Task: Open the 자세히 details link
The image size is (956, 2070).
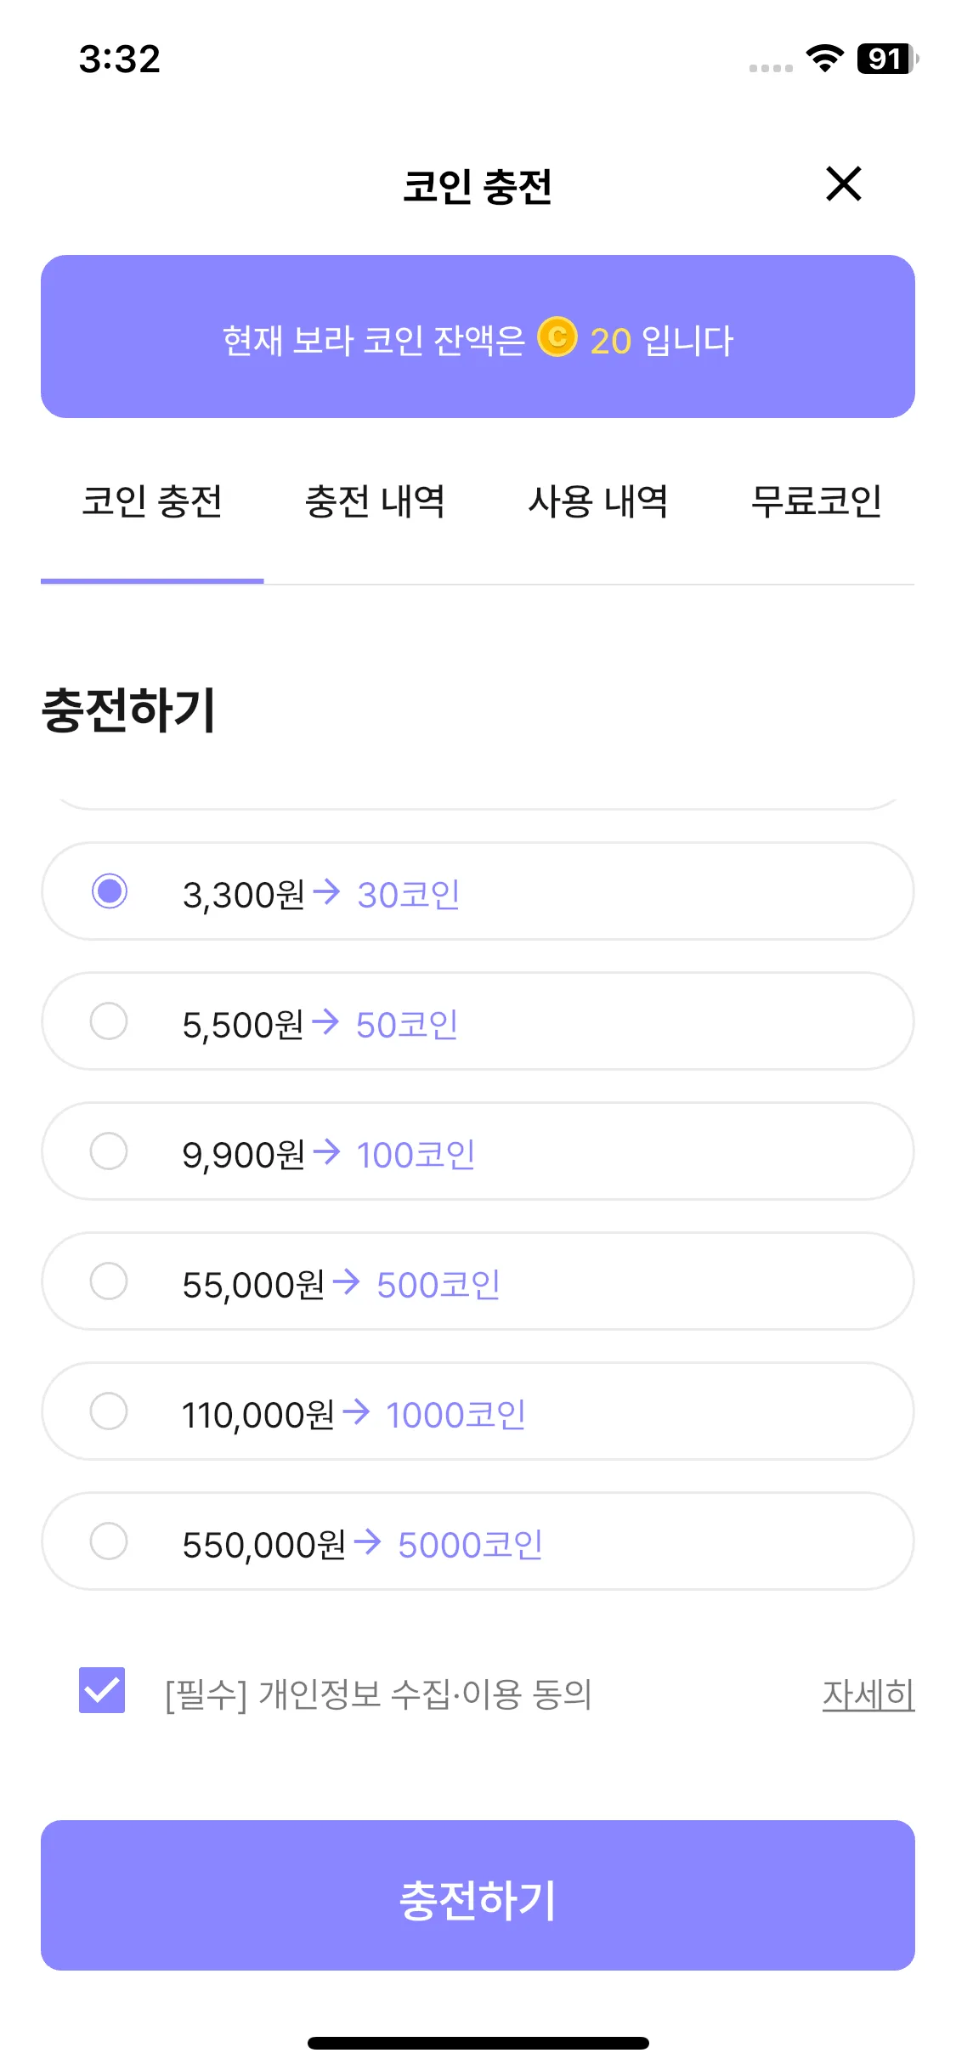Action: [868, 1694]
